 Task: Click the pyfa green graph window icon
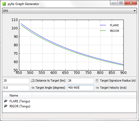click(x=4, y=4)
